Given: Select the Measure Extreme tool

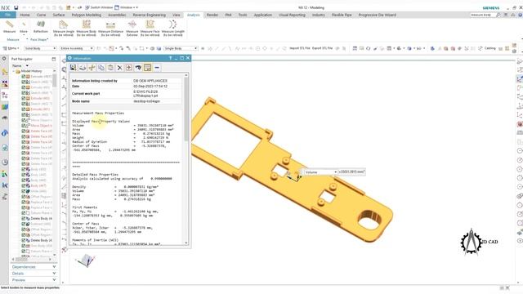Looking at the screenshot, I should pos(132,28).
